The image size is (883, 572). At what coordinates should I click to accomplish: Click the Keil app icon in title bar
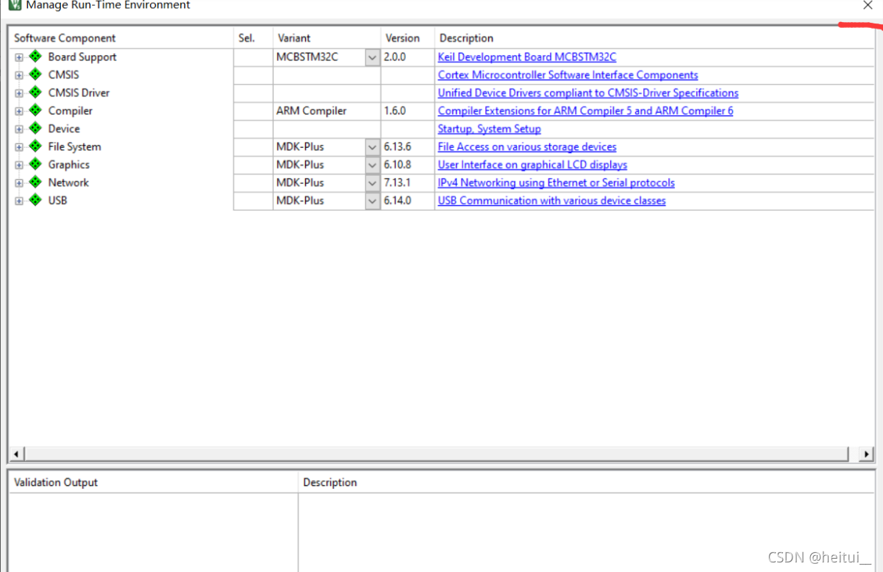point(15,5)
